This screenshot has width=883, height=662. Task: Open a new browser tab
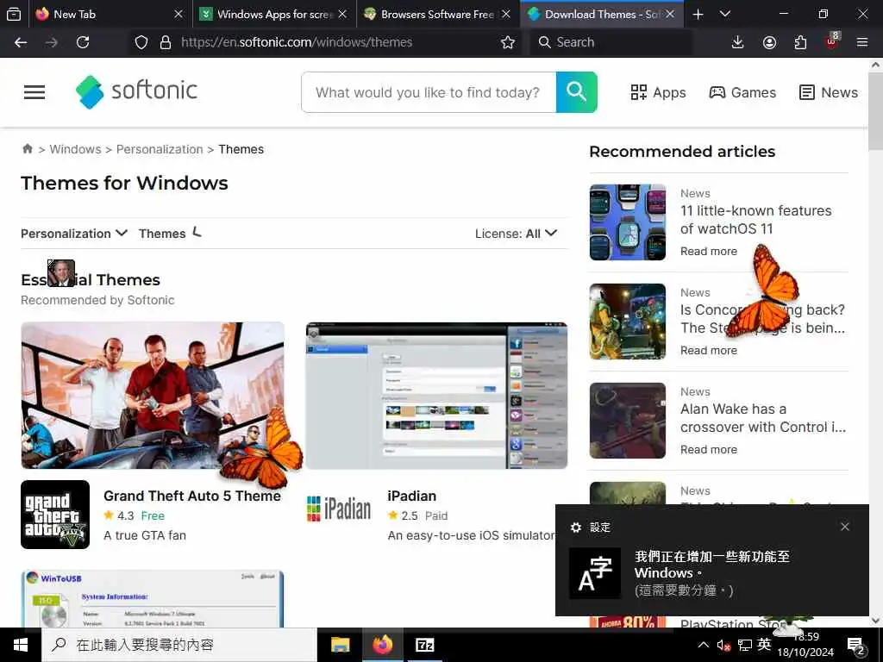[x=698, y=14]
